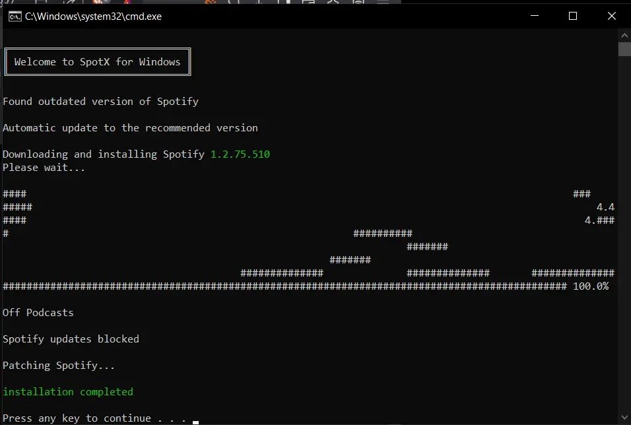Click the 'Welcome to SpotX for Windows' banner

pyautogui.click(x=98, y=61)
